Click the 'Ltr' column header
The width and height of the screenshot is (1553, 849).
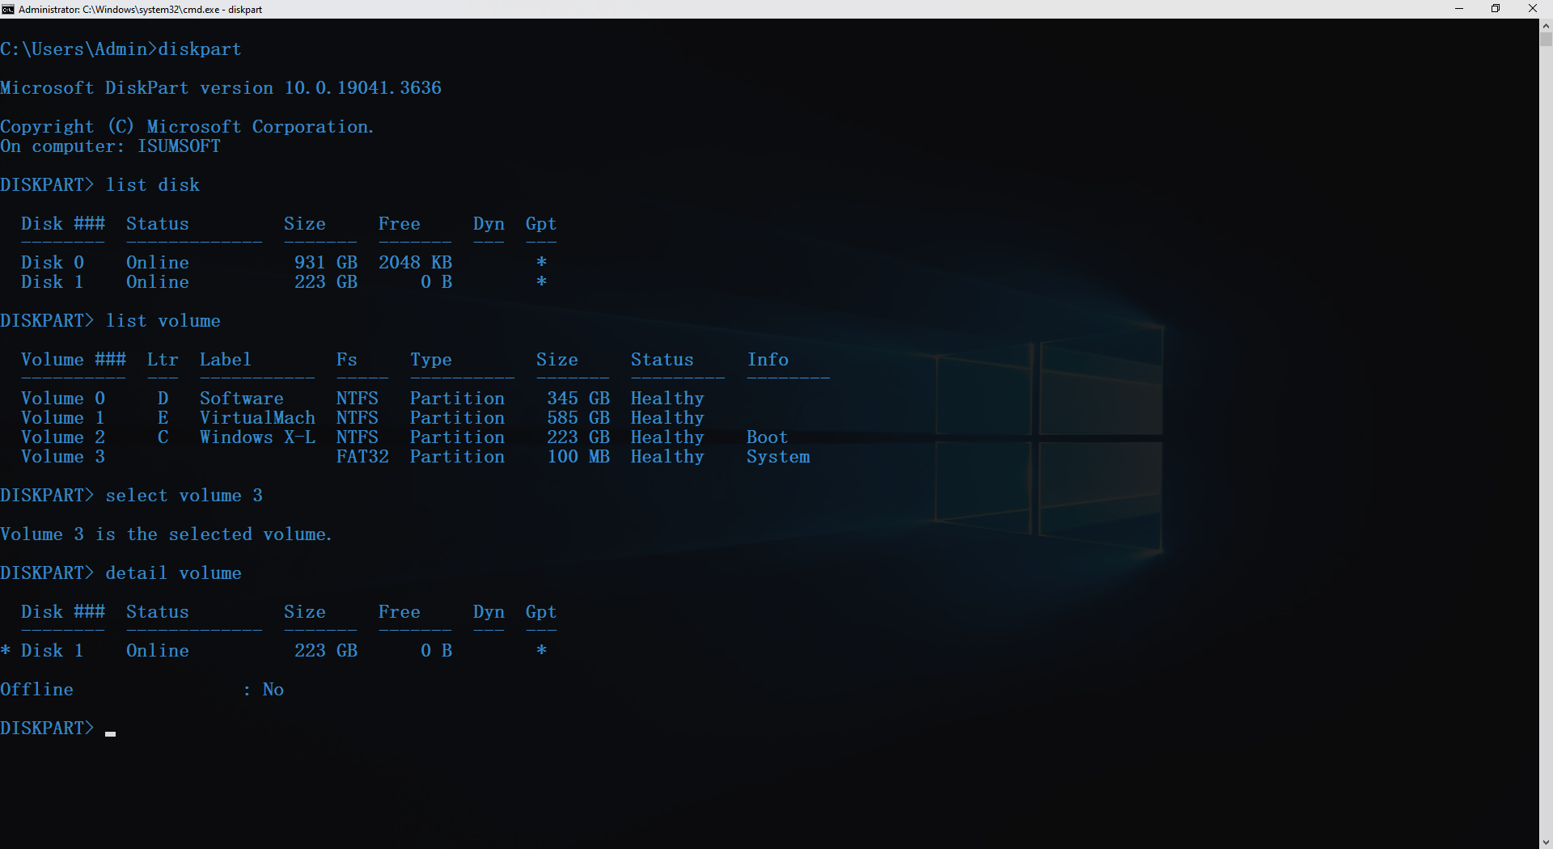click(163, 360)
